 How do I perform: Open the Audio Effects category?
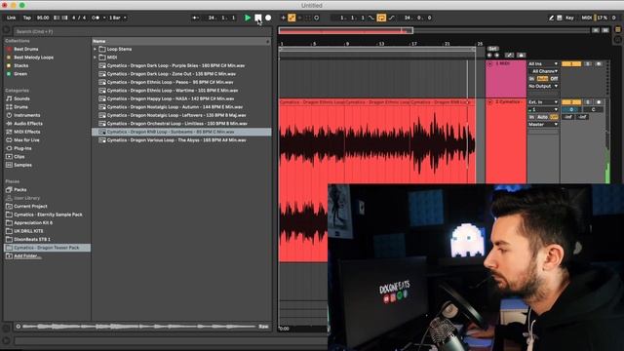coord(28,124)
